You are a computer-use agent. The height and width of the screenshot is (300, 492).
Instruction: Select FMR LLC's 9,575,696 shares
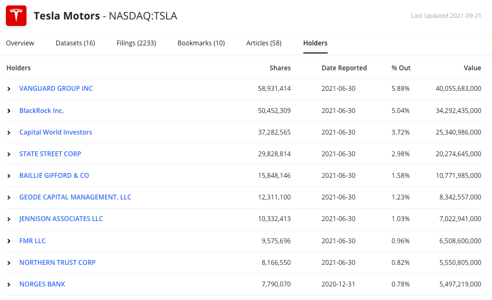pyautogui.click(x=276, y=241)
